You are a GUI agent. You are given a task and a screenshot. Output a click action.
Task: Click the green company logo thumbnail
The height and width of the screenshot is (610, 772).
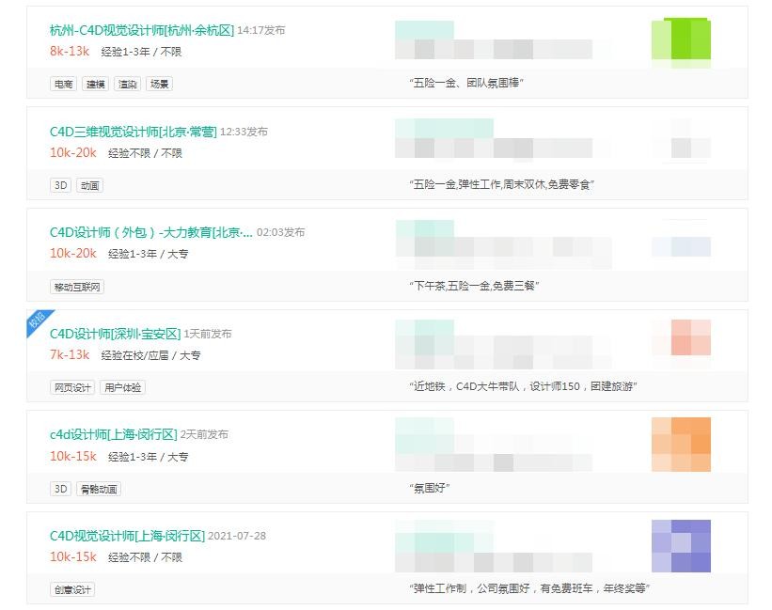pyautogui.click(x=681, y=39)
